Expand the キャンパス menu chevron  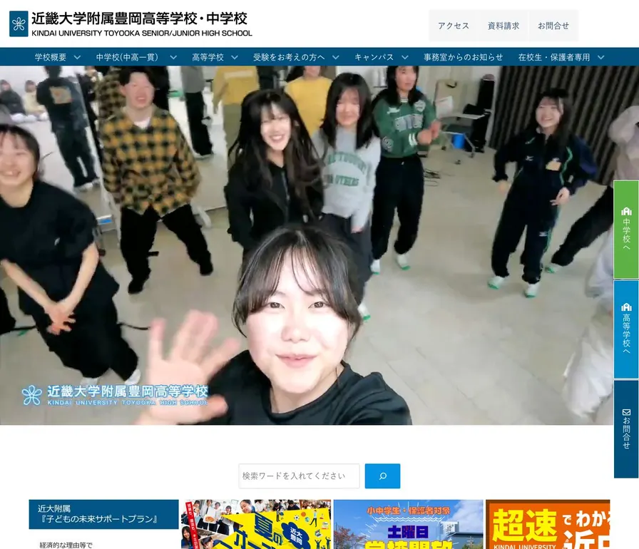tap(404, 58)
